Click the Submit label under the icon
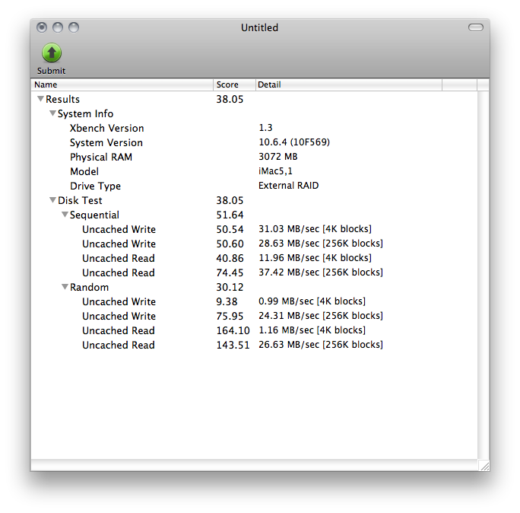Screen dimensions: 520x513 [51, 71]
